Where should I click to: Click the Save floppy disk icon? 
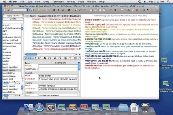click(32, 10)
